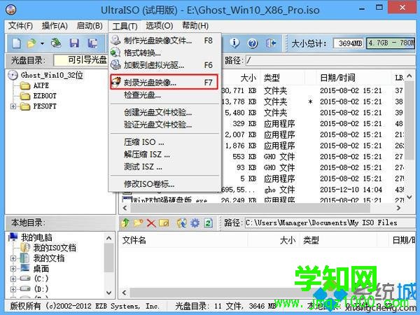Select 我的电脑 in local tree

[x=36, y=237]
